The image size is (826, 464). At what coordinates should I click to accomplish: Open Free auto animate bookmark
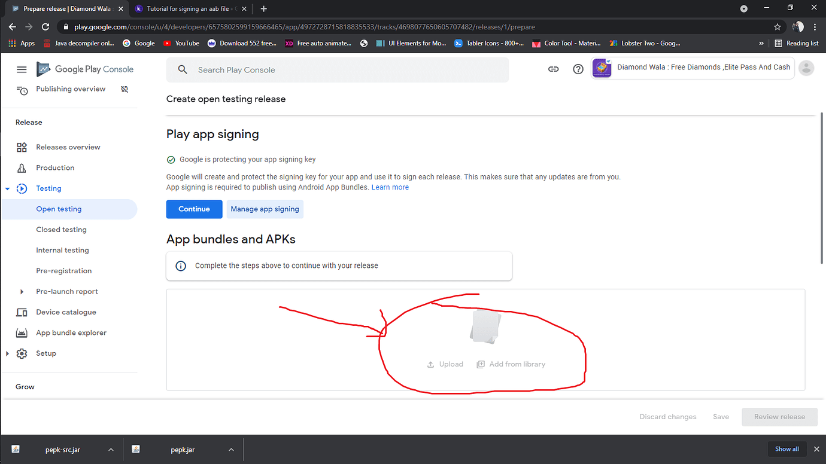(318, 43)
